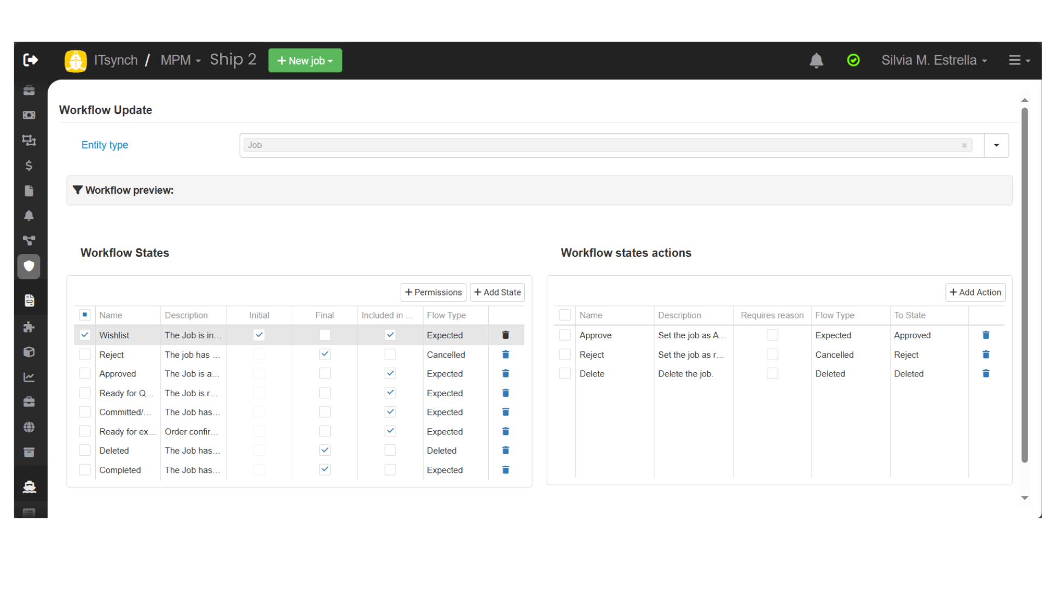Click the Add Action button

[x=975, y=292]
